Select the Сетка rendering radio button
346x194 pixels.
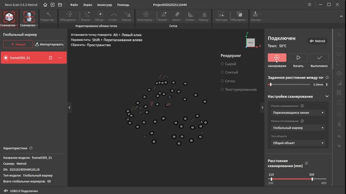coord(222,81)
